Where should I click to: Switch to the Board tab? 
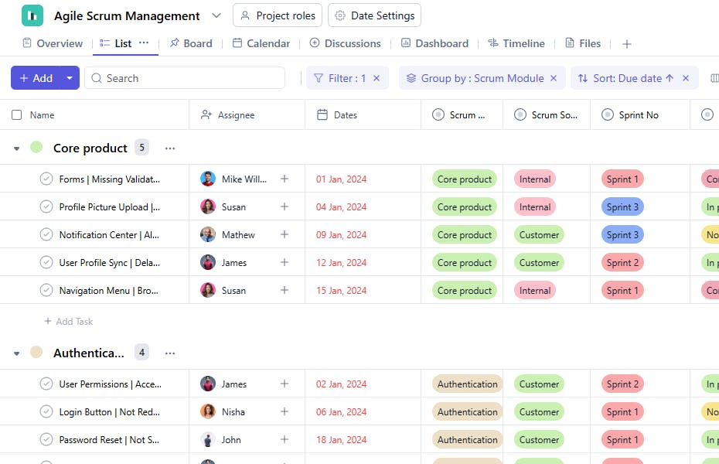pos(191,43)
